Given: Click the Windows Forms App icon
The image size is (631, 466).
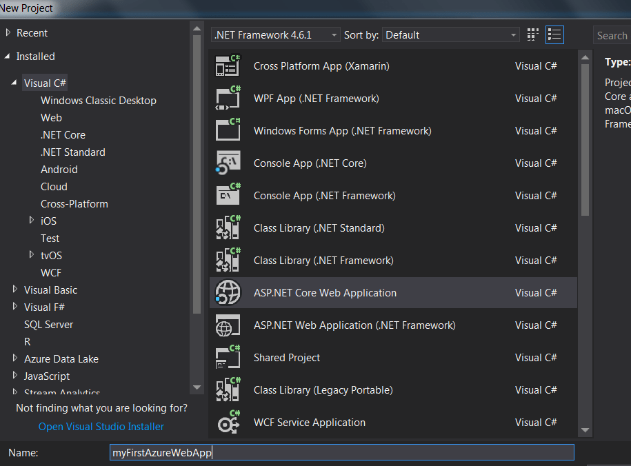Looking at the screenshot, I should tap(228, 131).
